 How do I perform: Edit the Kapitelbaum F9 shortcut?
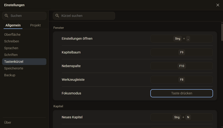pyautogui.click(x=182, y=52)
